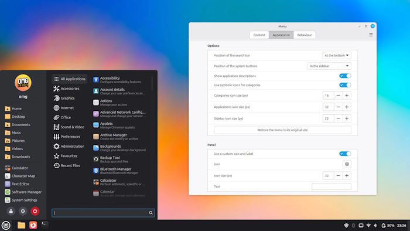
Task: Select the Appearance tab
Action: tap(281, 35)
